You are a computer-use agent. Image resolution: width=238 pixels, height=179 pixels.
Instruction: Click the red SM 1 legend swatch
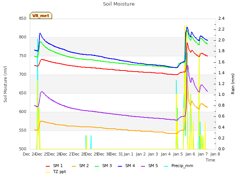[x=48, y=166]
